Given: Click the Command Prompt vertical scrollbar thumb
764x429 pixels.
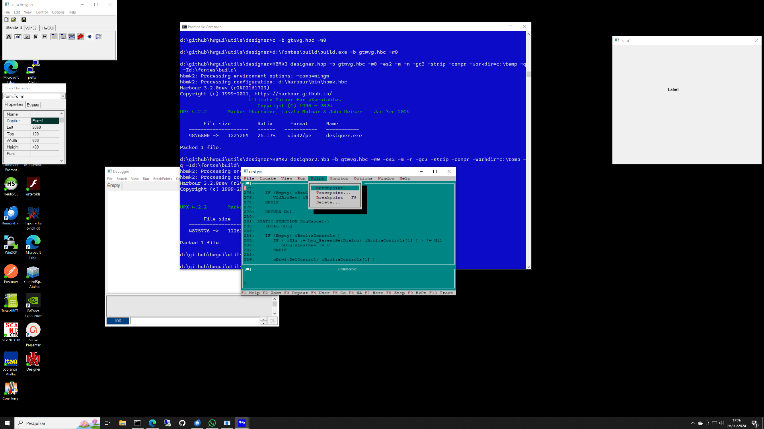Looking at the screenshot, I should [x=528, y=74].
